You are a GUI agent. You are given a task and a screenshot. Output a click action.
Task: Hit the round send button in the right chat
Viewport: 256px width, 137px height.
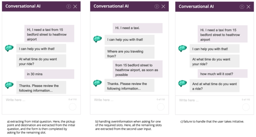point(246,107)
